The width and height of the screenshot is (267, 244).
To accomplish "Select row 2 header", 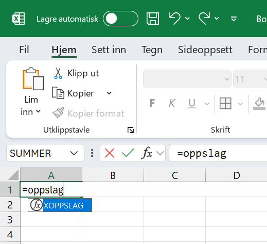I will point(10,205).
